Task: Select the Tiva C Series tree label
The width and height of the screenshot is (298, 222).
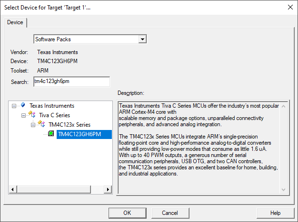Action: point(55,115)
